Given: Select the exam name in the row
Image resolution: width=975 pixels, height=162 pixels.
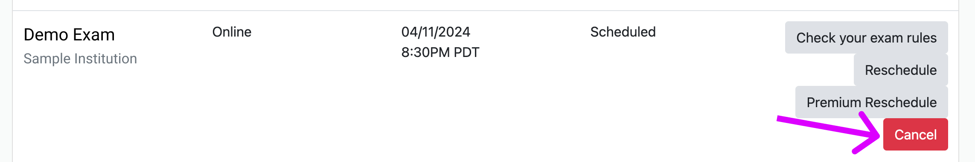Looking at the screenshot, I should (x=69, y=34).
